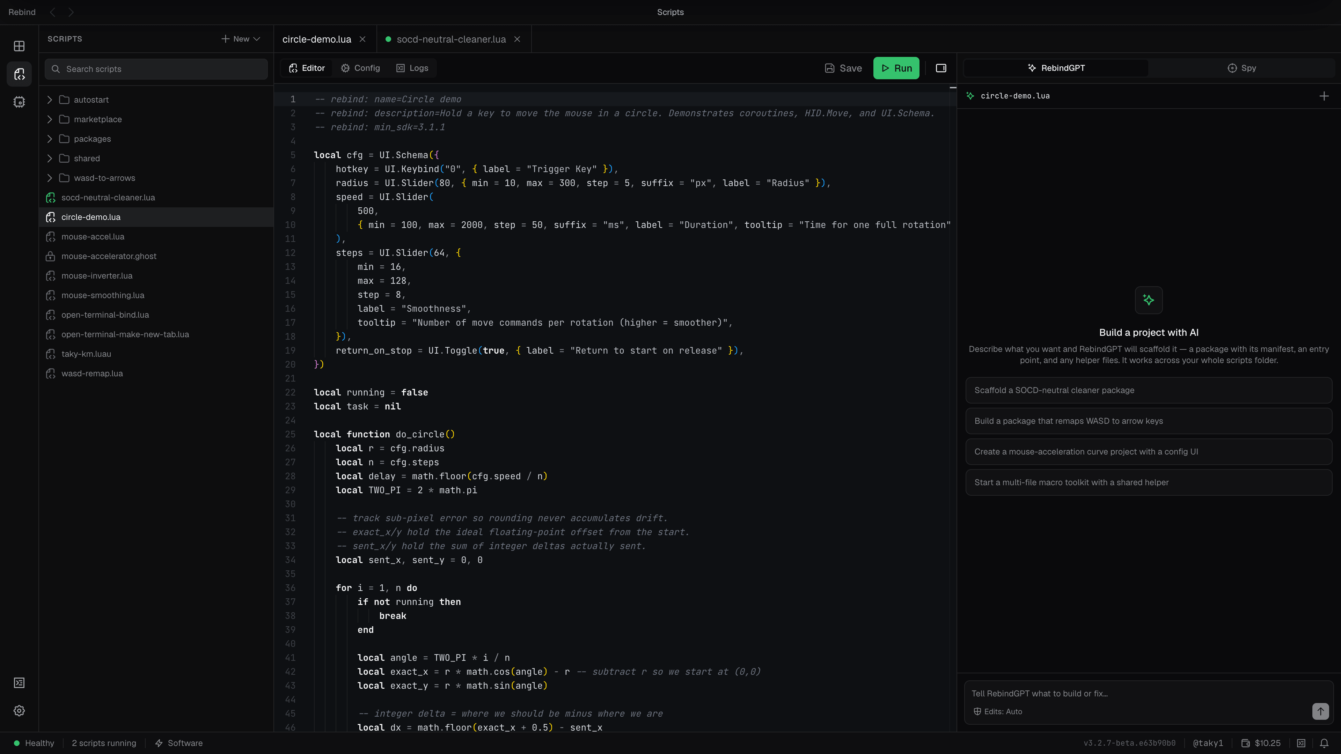
Task: Open settings gear in left sidebar
Action: point(19,711)
